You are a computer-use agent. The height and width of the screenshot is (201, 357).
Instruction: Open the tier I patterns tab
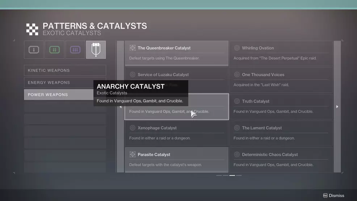(x=34, y=50)
